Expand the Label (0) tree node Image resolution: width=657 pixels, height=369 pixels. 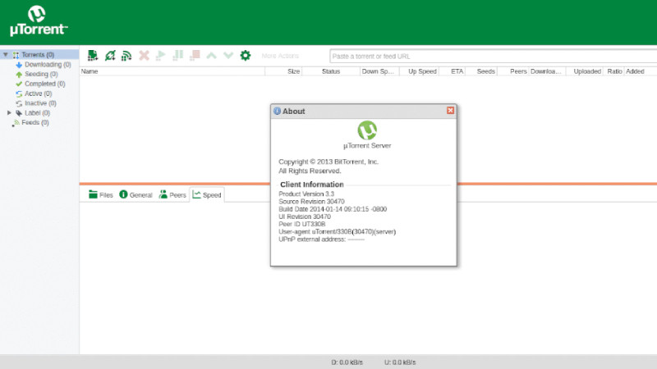[9, 112]
